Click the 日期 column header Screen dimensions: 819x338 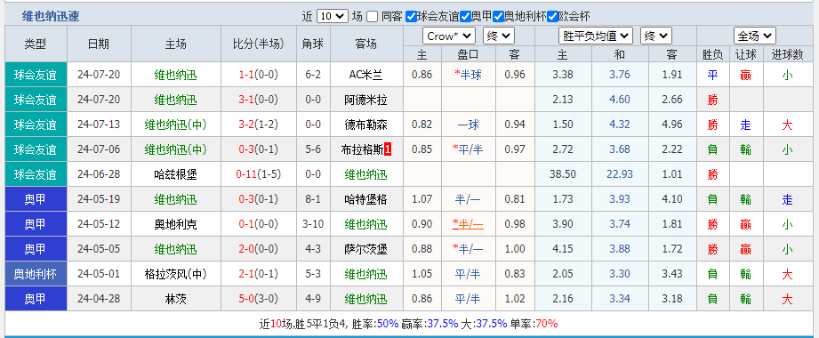point(99,44)
